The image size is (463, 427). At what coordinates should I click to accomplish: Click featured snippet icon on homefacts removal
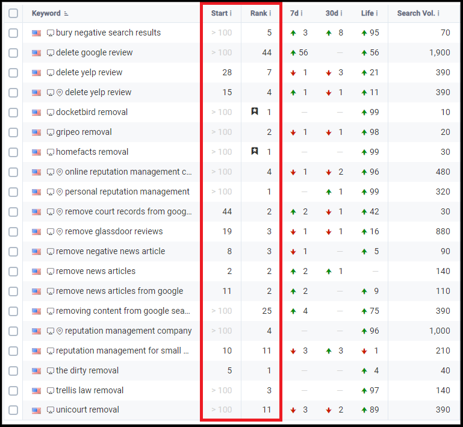coord(255,151)
